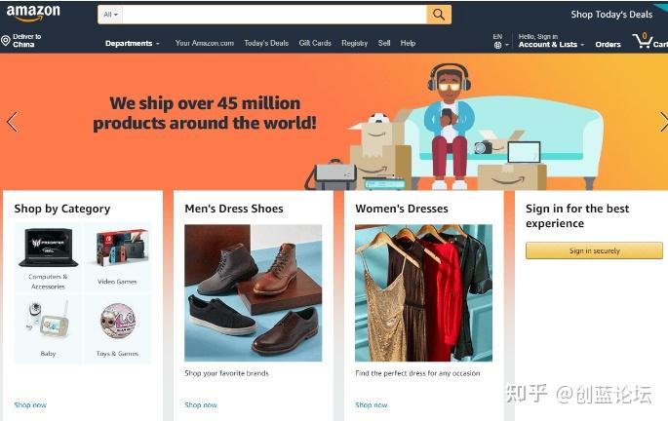
Task: Open the shopping cart icon
Action: (641, 40)
